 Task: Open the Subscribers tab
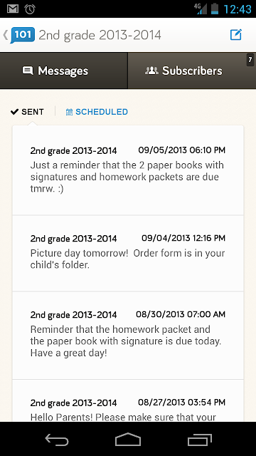point(191,71)
